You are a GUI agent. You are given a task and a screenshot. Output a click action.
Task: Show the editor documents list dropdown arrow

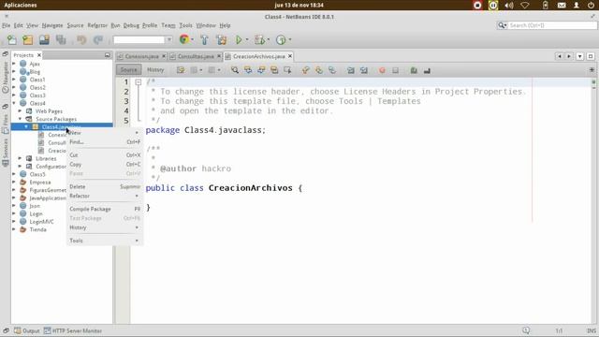579,56
